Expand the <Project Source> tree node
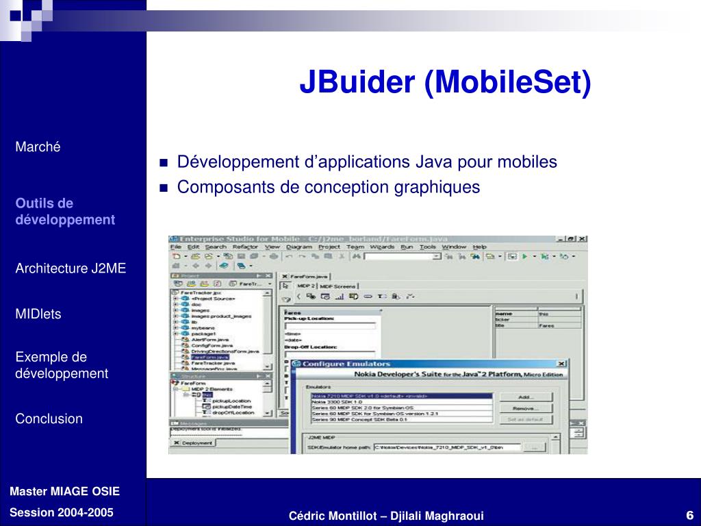701x526 pixels. (175, 299)
